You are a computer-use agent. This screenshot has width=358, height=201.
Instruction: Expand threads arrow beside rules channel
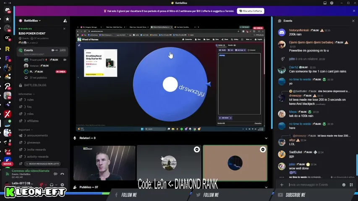point(25,100)
